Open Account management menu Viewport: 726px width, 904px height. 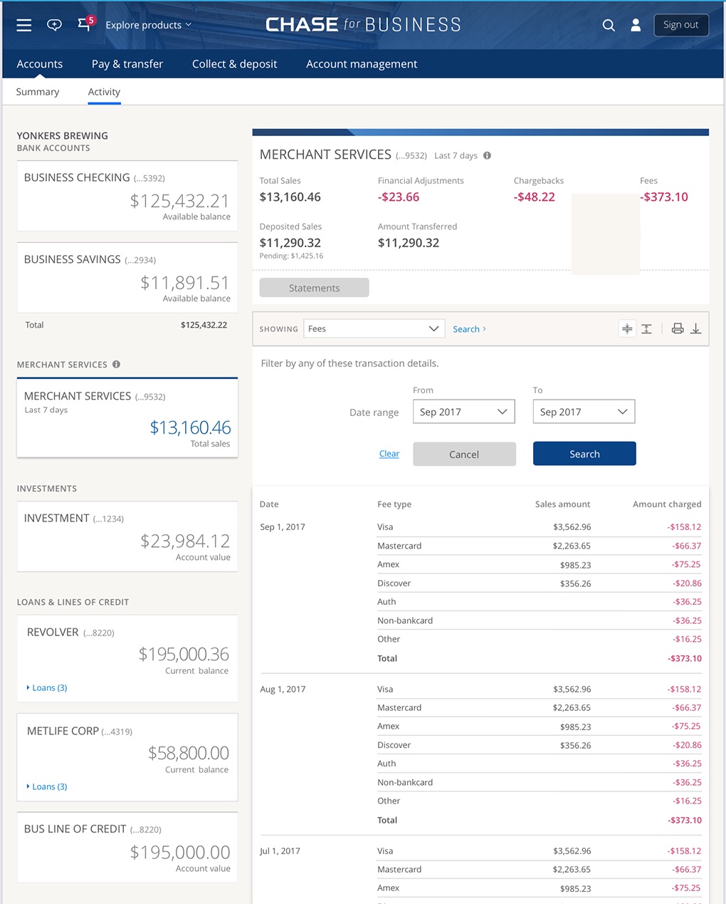click(362, 64)
